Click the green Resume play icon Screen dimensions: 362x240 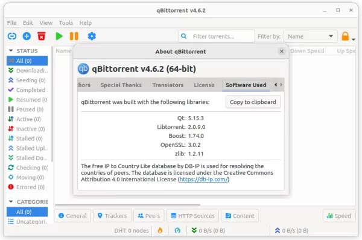(59, 36)
